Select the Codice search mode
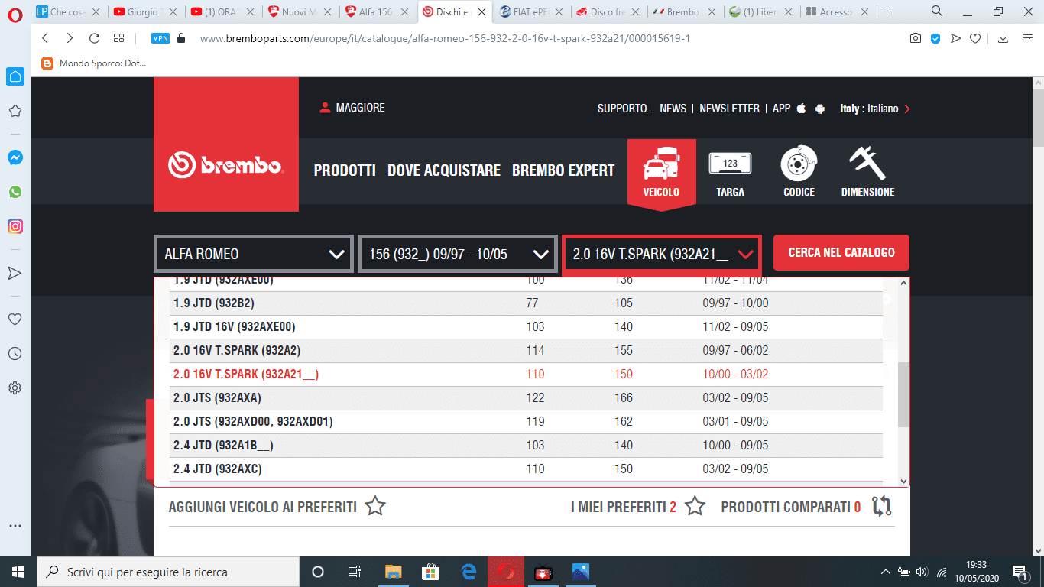1044x587 pixels. (799, 172)
